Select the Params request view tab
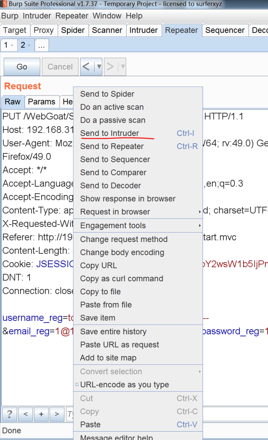Image resolution: width=268 pixels, height=440 pixels. tap(42, 102)
